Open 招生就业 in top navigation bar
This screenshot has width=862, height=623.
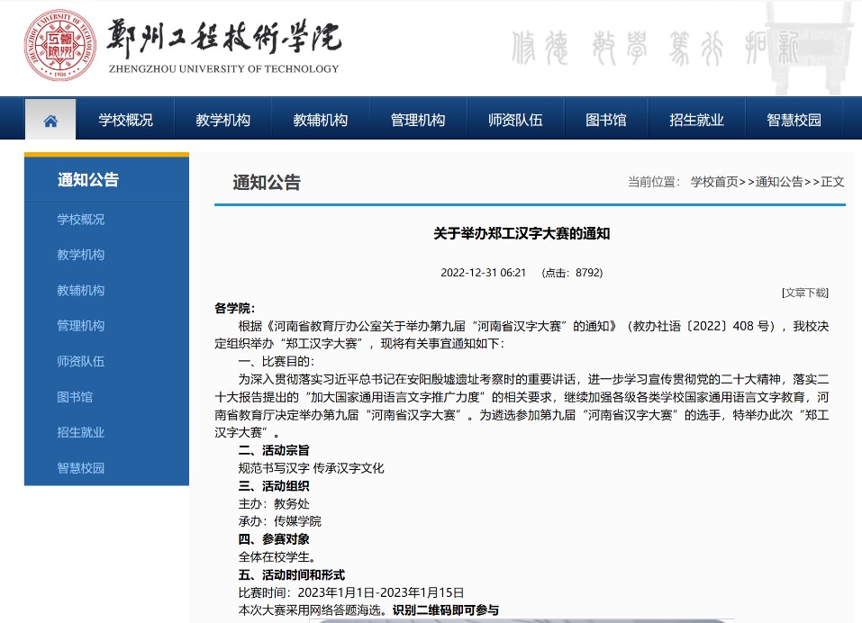tap(696, 120)
